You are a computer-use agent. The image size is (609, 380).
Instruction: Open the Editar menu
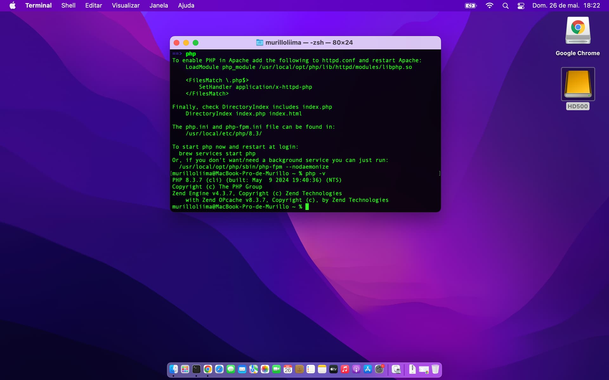tap(94, 5)
